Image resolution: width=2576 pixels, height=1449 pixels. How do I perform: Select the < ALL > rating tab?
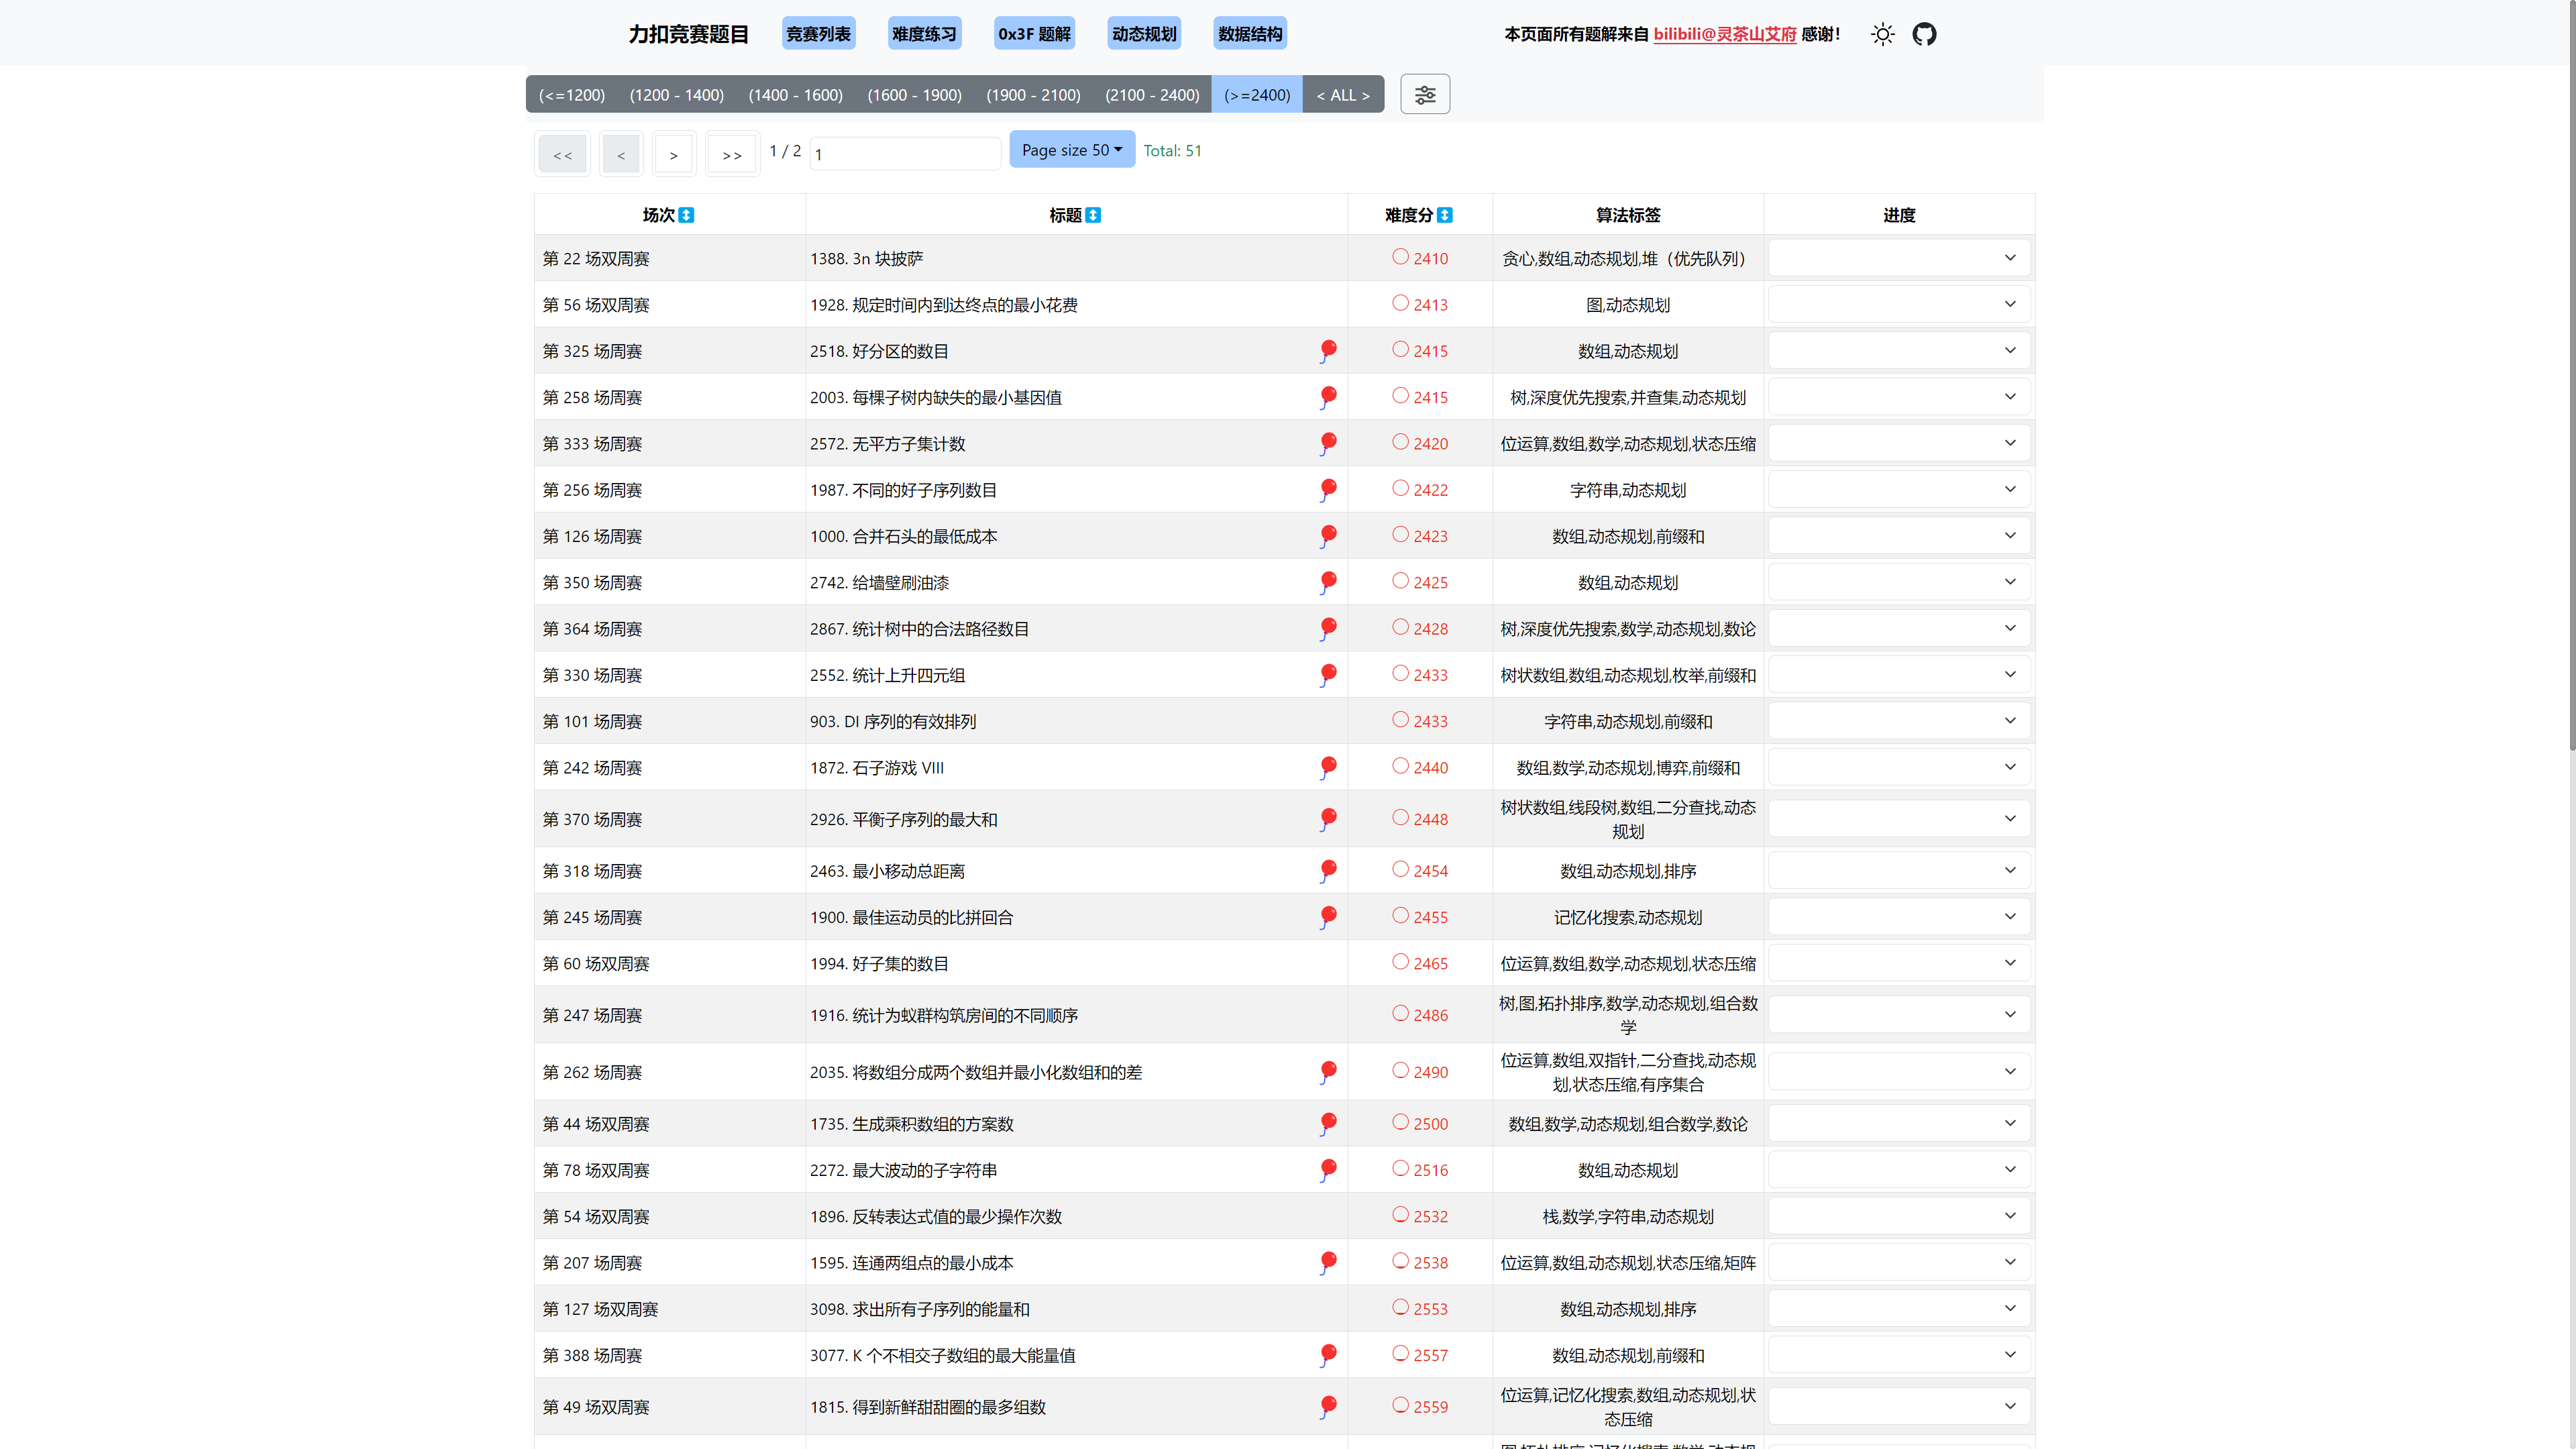(1342, 95)
